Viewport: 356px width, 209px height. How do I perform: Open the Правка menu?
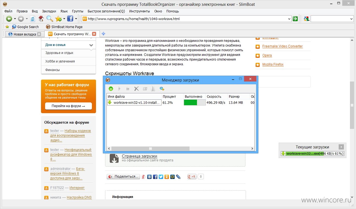coord(22,11)
